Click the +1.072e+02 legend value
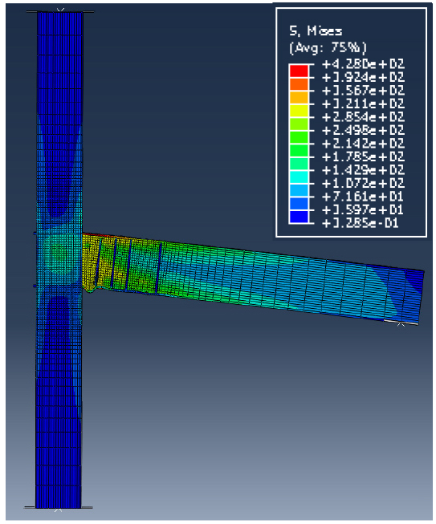Viewport: 436px width, 524px height. (x=363, y=183)
